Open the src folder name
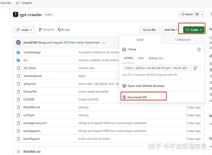Viewport: 212px width, 155px height. pos(25,60)
